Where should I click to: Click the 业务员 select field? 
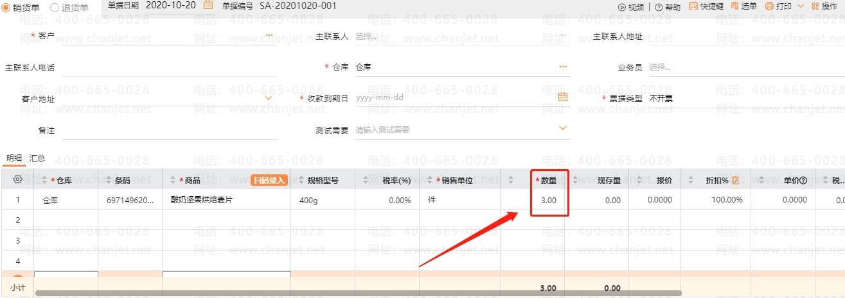point(747,67)
